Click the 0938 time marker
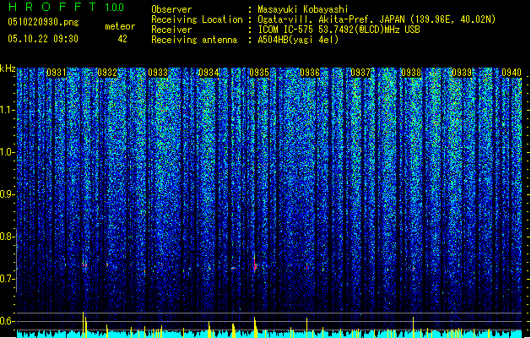531x338 pixels. point(411,73)
